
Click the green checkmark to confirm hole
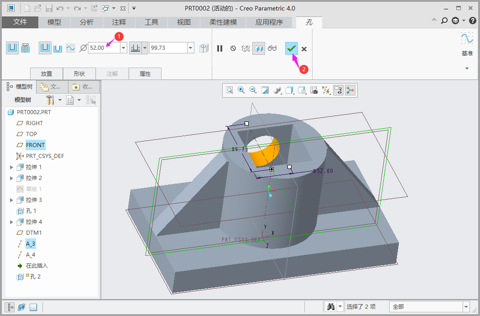coord(291,48)
